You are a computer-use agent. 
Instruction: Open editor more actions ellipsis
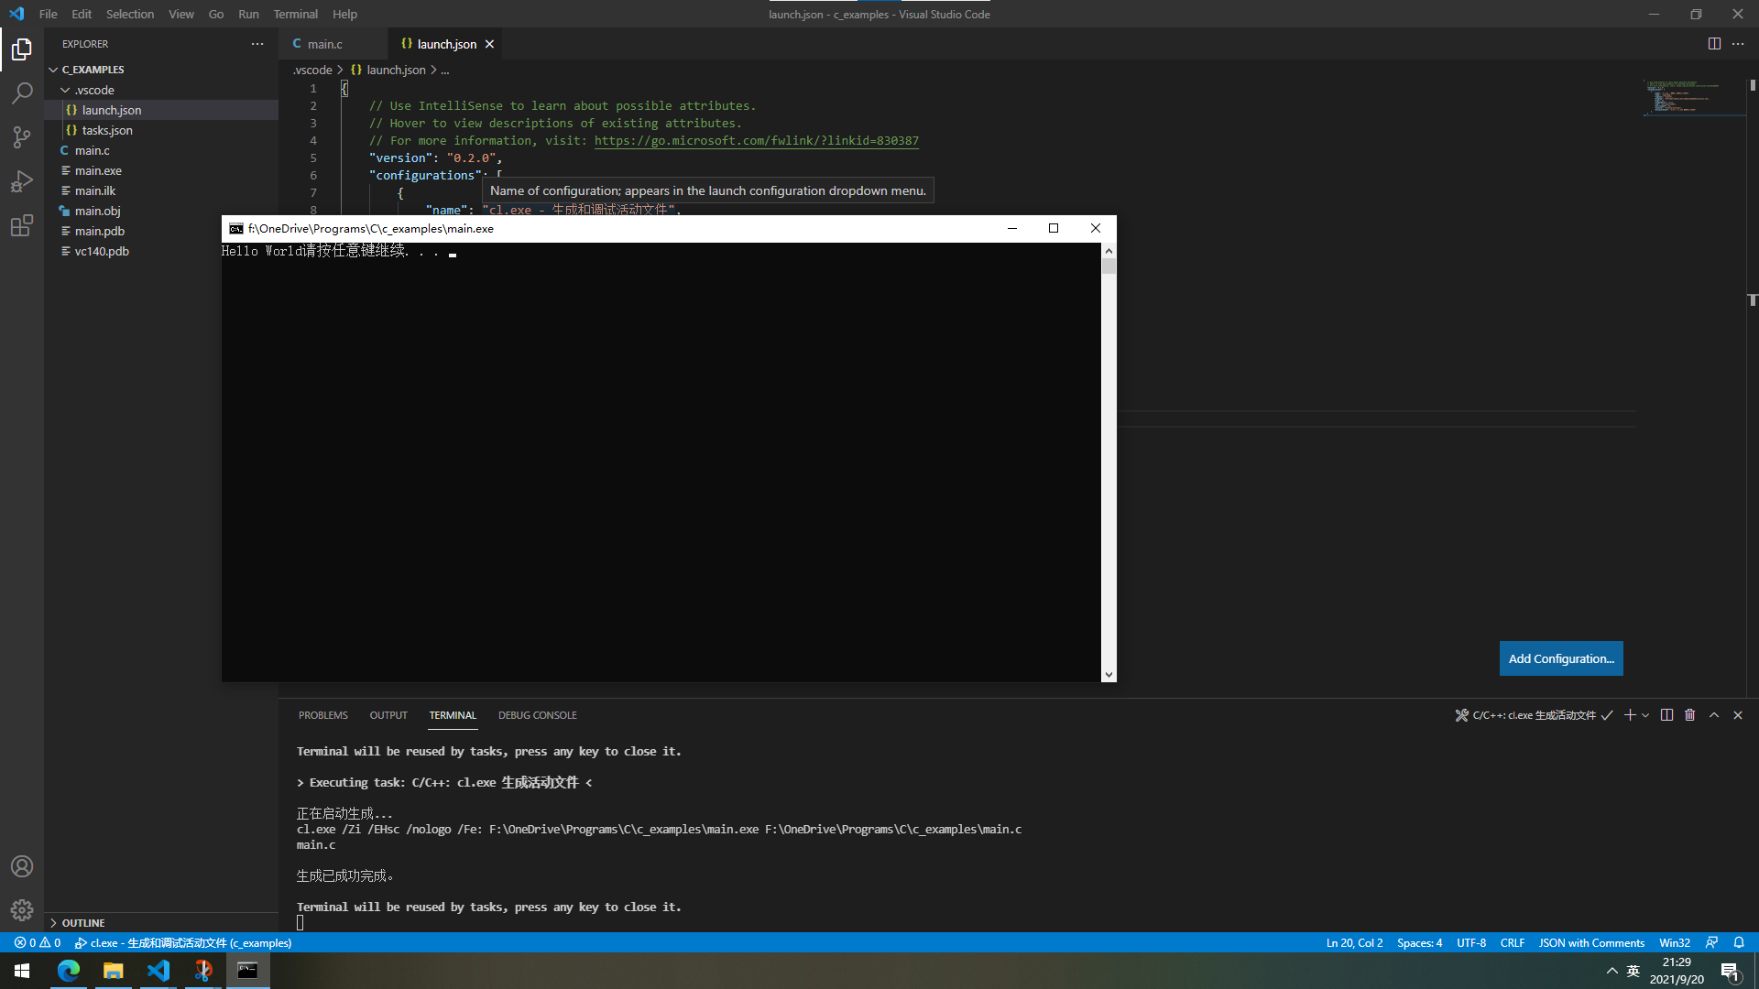coord(1738,44)
